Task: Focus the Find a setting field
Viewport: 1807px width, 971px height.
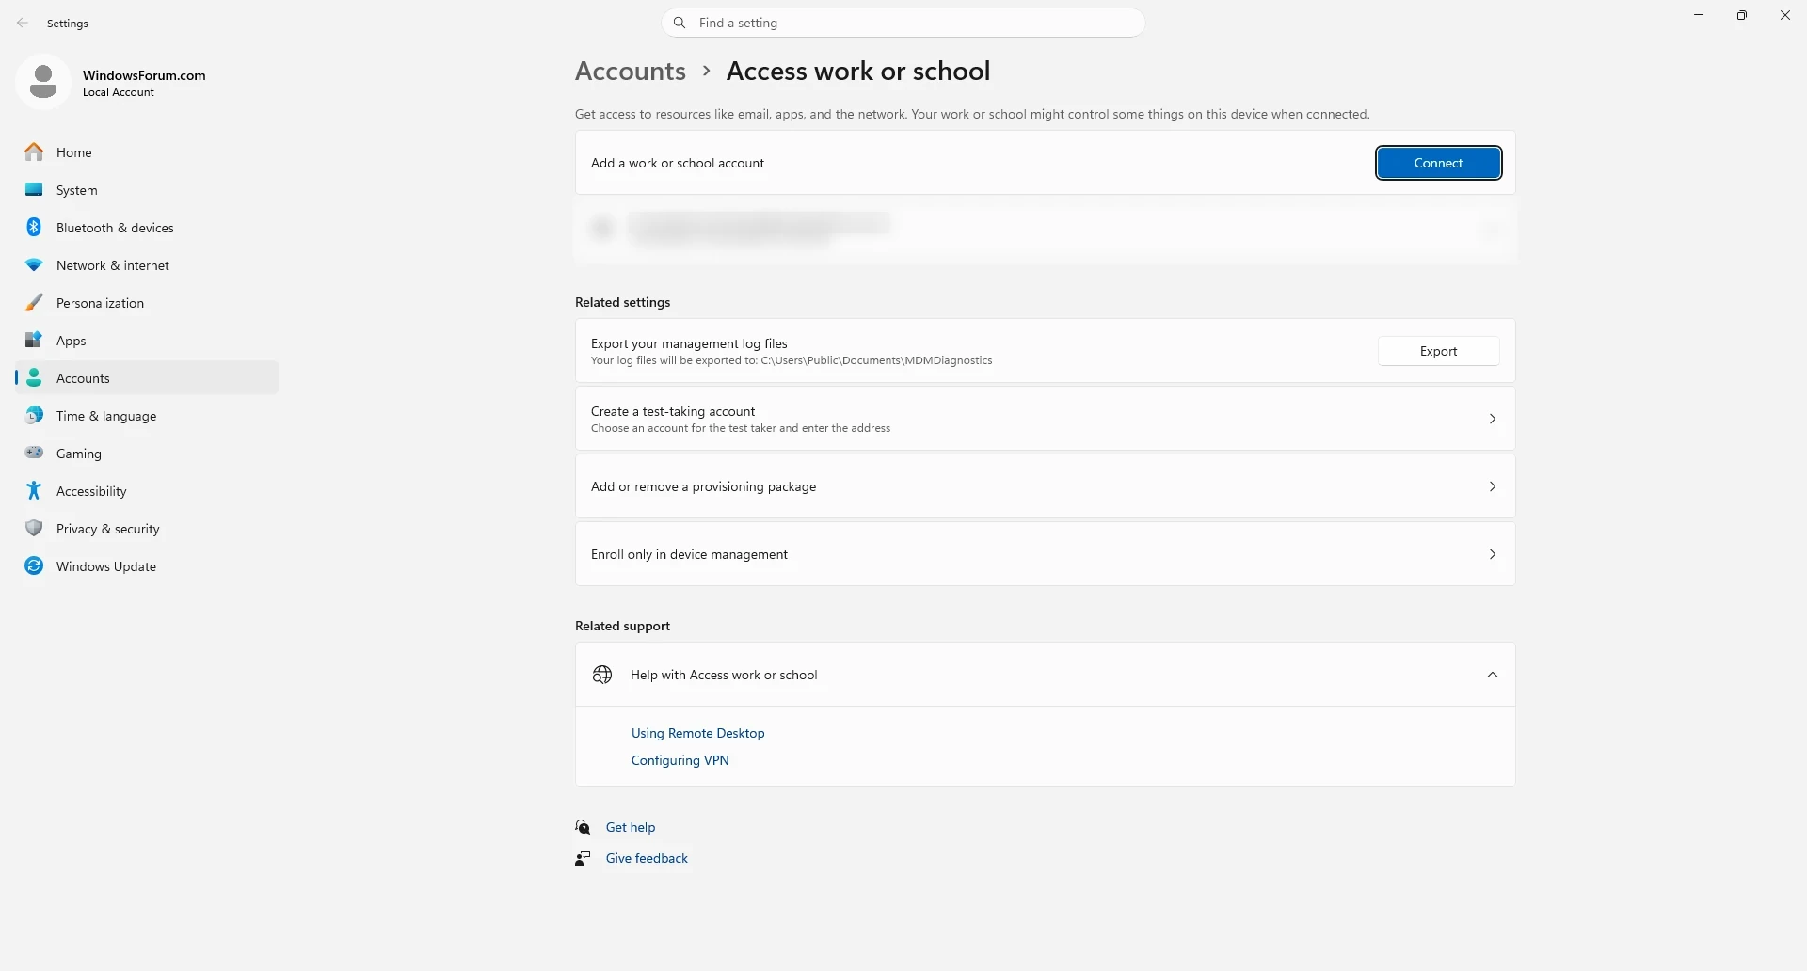Action: (x=903, y=23)
